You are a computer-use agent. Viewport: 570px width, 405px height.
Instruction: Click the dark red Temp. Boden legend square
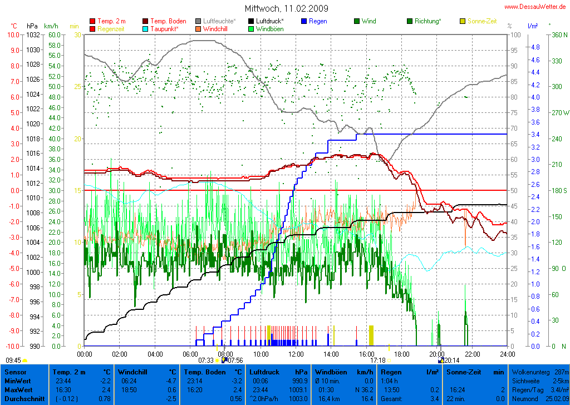click(146, 21)
